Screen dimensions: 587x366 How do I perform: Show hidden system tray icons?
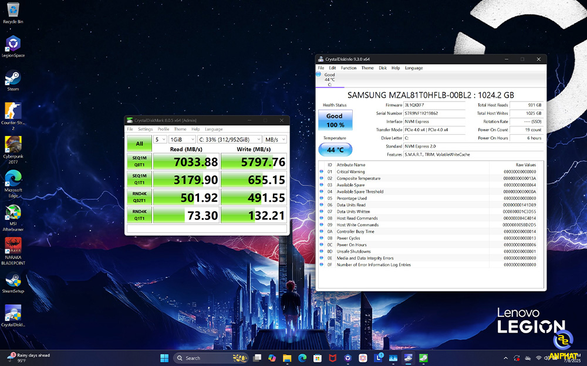click(506, 358)
